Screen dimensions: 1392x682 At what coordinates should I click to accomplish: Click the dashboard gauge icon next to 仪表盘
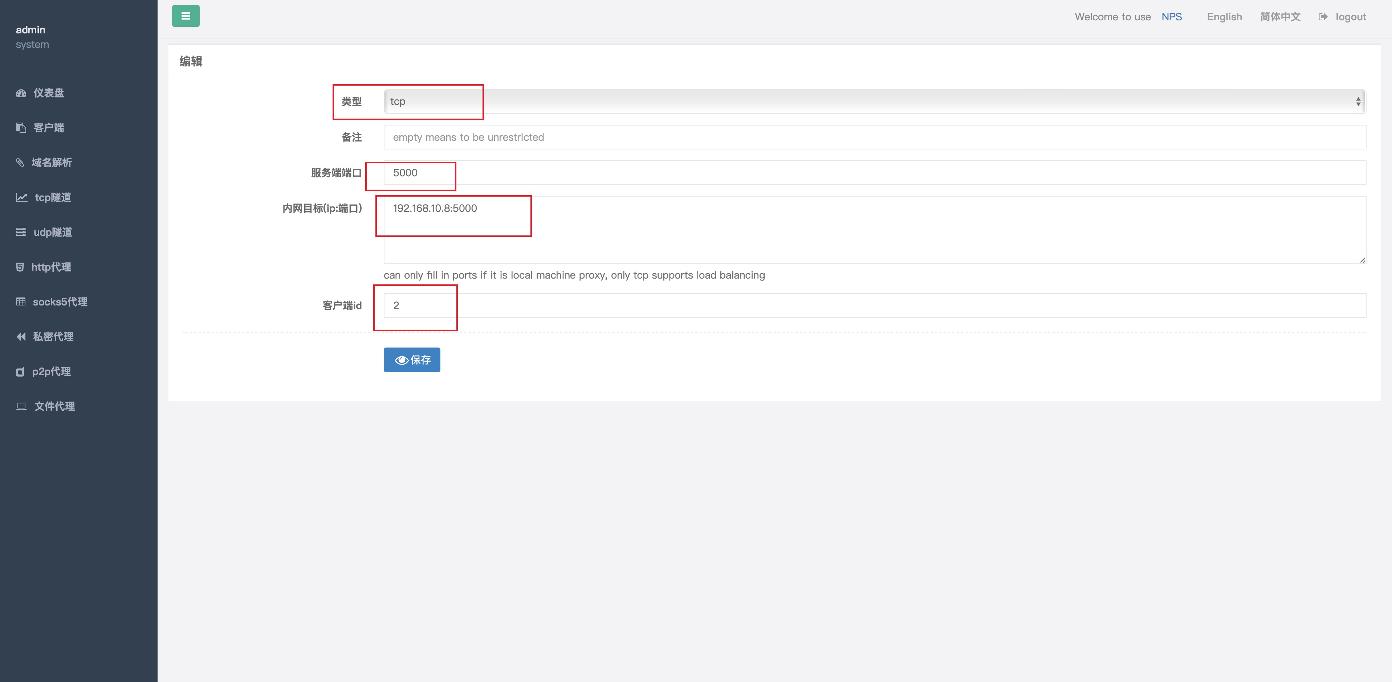point(21,93)
